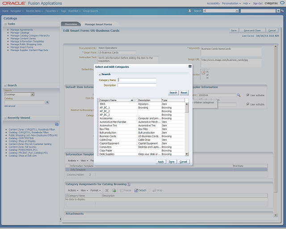Click the dialog Search button
286x229 pixels.
pos(173,93)
